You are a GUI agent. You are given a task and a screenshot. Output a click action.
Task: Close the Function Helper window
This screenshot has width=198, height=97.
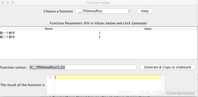coord(3,3)
